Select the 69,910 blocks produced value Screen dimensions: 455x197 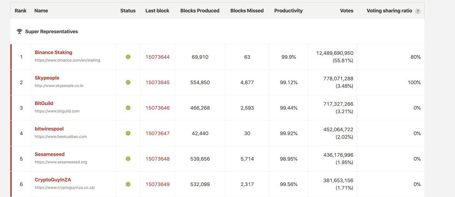pyautogui.click(x=200, y=57)
